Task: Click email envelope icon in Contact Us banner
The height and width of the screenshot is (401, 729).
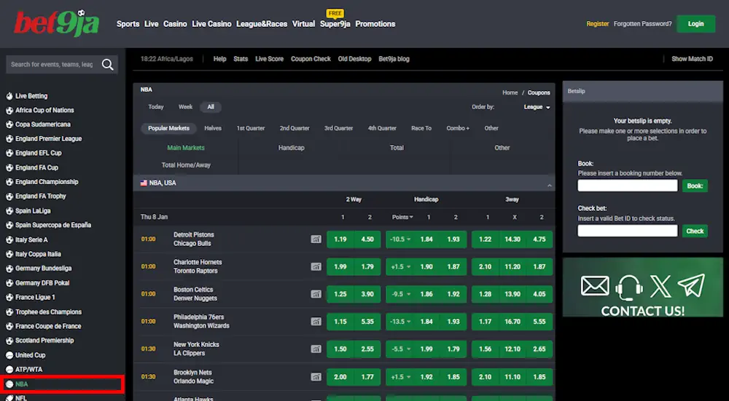Action: [x=595, y=286]
